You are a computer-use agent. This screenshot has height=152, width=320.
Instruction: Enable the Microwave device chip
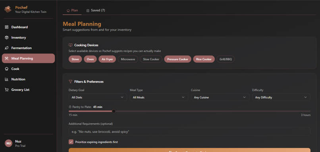128,59
